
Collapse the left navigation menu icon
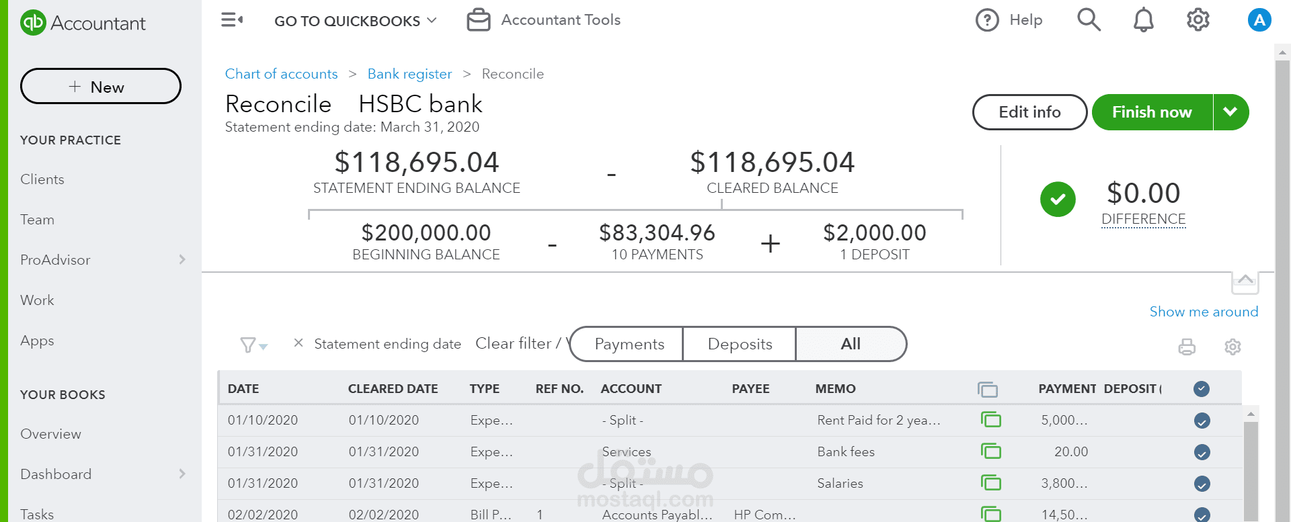coord(231,20)
